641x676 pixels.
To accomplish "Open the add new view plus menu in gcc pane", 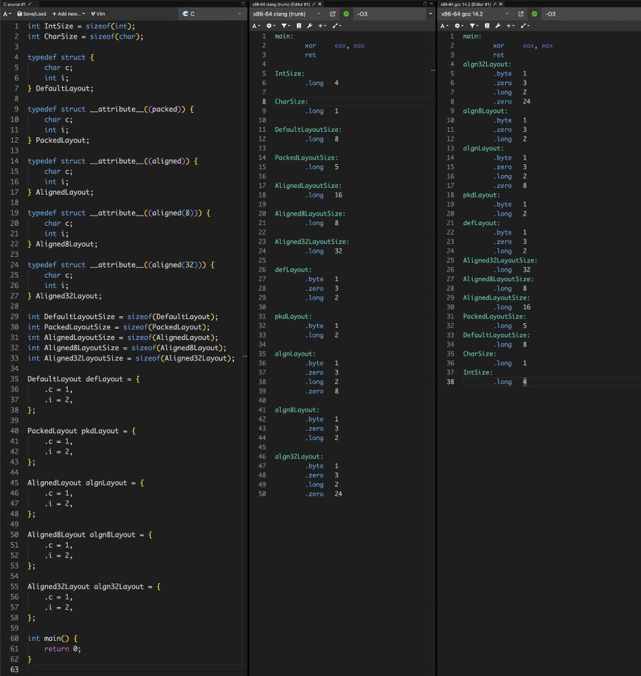I will click(x=511, y=26).
